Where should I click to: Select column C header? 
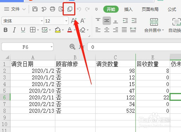click(x=116, y=57)
